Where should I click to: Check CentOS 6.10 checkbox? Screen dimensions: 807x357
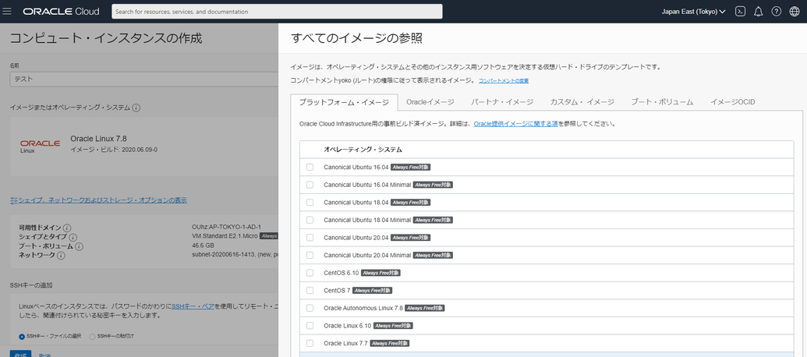(x=310, y=273)
